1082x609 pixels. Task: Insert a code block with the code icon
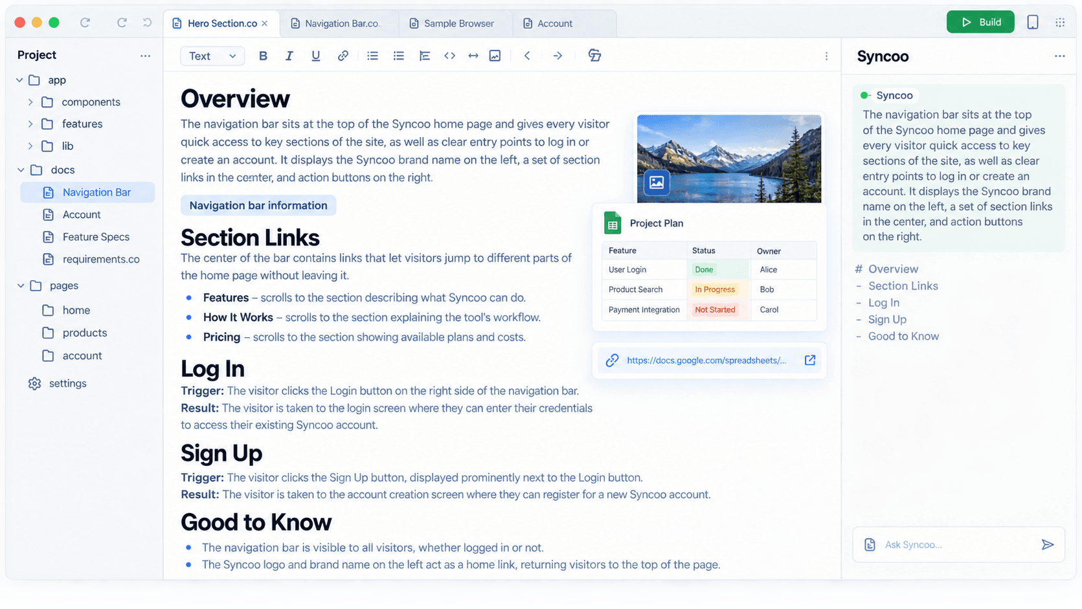(x=449, y=56)
